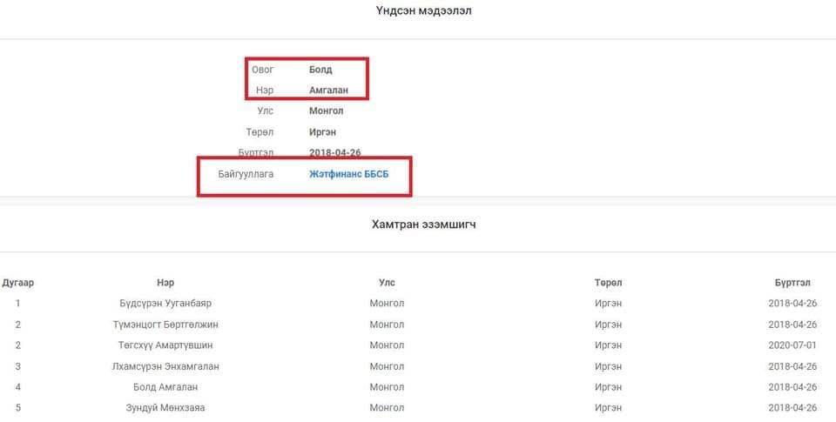Screen dimensions: 836x422
Task: Open the Жэтфинанс ББСБ organization link
Action: coord(348,174)
